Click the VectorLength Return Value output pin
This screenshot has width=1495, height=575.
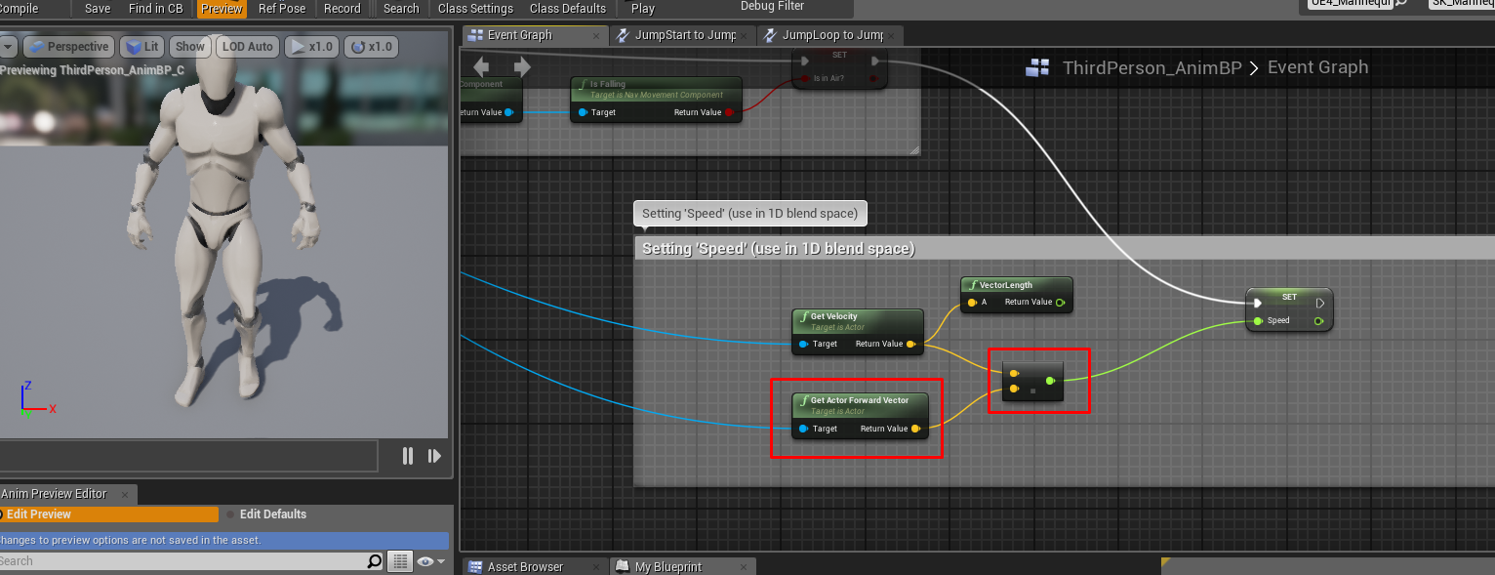[1061, 302]
